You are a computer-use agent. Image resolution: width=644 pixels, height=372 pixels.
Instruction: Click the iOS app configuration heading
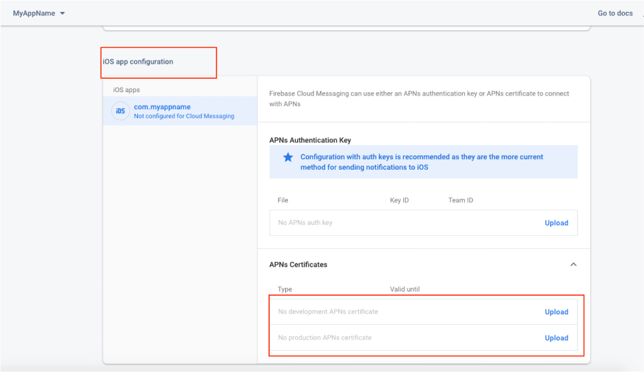[x=138, y=62]
